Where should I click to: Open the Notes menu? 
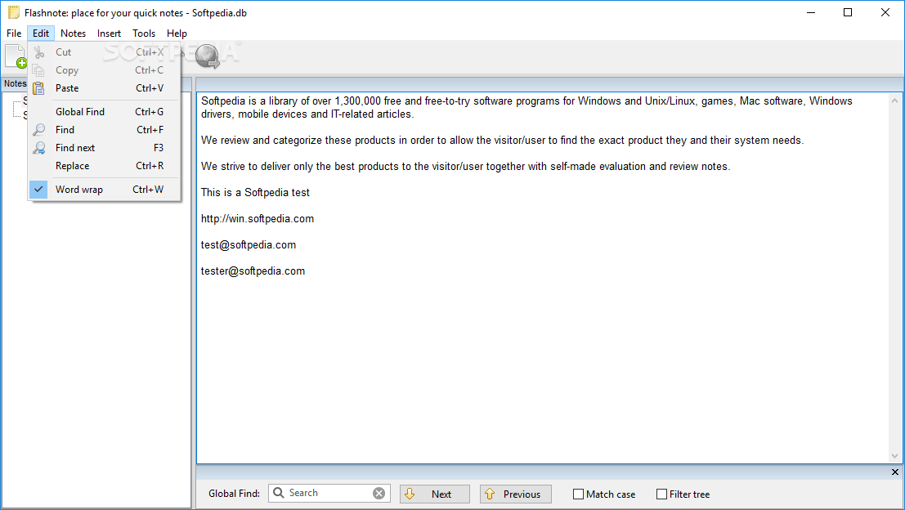(x=73, y=34)
